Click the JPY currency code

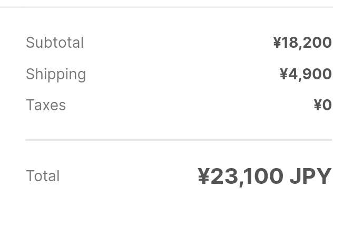point(310,176)
